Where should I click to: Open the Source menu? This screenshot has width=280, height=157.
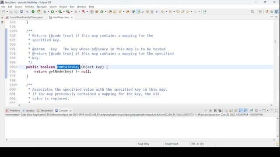(x=18, y=7)
